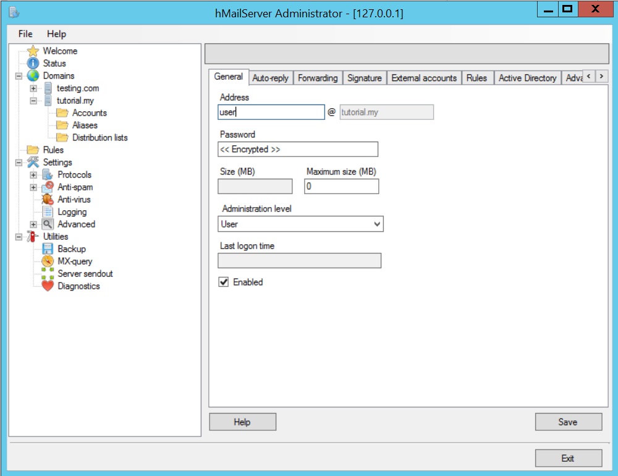Select the Diagnostics tree label
This screenshot has width=618, height=476.
click(x=79, y=286)
